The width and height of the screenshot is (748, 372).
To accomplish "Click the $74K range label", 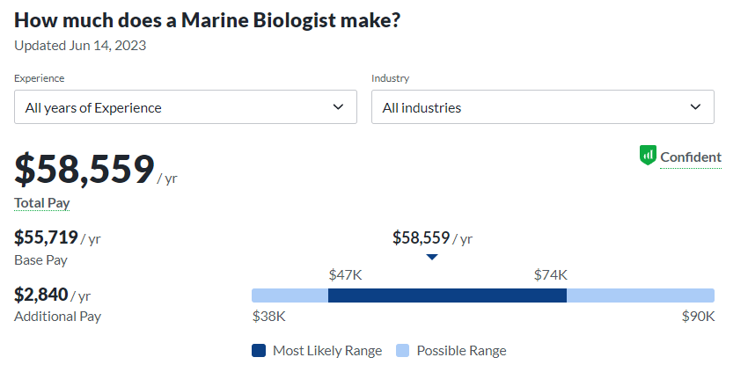I will (x=550, y=274).
